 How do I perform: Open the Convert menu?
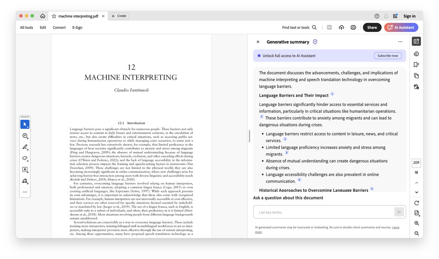pyautogui.click(x=59, y=27)
